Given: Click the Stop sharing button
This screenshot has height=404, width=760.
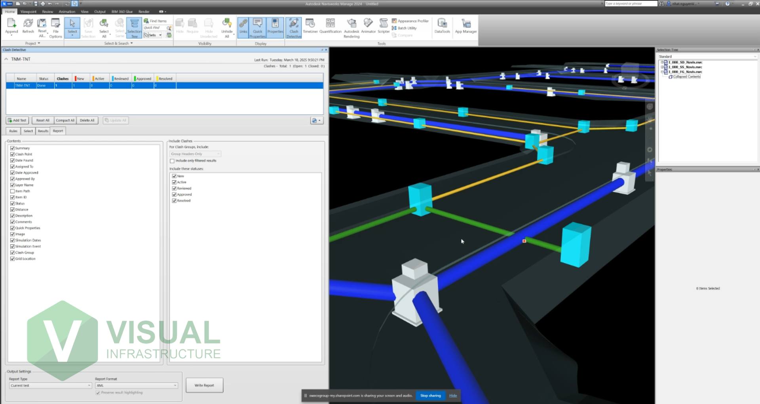Looking at the screenshot, I should 430,396.
